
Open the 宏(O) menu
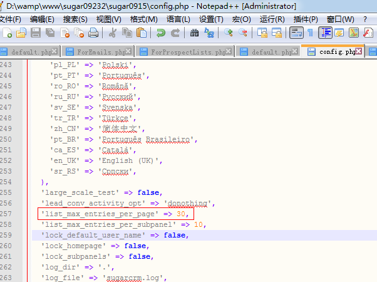click(x=241, y=19)
